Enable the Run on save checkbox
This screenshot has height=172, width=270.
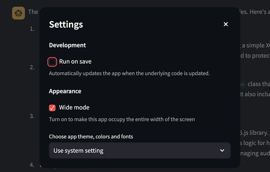point(52,62)
